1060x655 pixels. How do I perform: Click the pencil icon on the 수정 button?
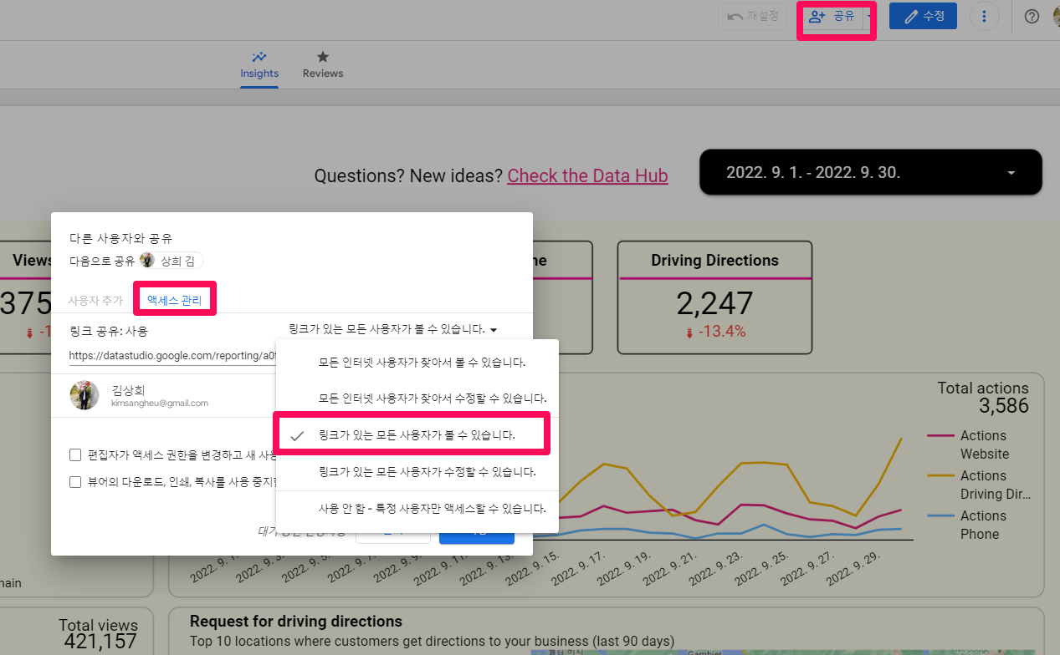909,15
